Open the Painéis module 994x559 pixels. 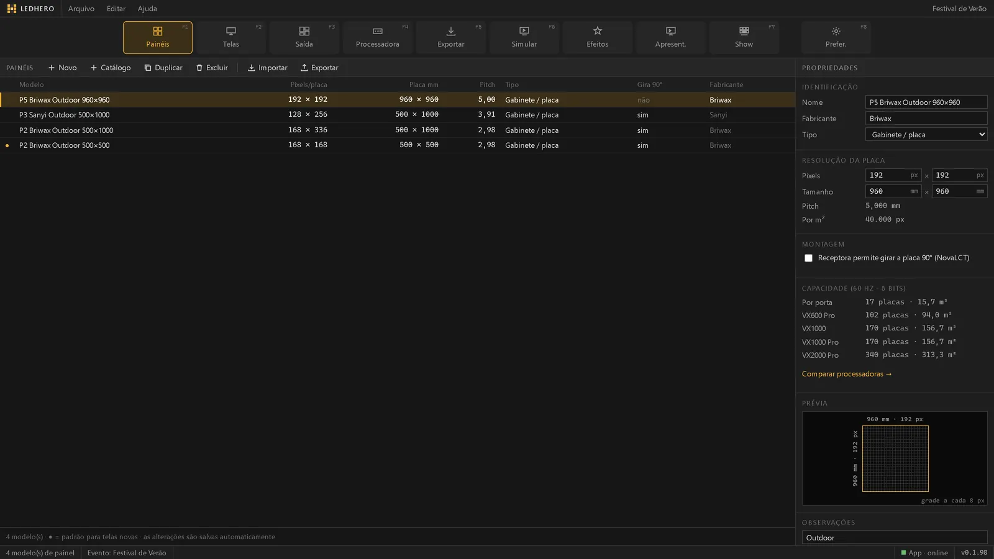click(x=158, y=37)
